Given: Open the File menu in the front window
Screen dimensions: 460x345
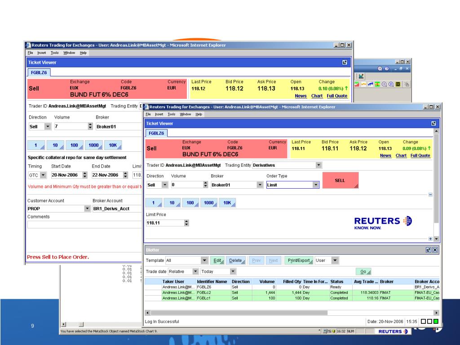Looking at the screenshot, I should tap(148, 114).
